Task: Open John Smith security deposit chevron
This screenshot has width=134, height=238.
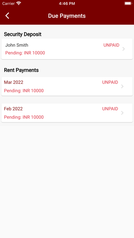Action: [x=123, y=49]
